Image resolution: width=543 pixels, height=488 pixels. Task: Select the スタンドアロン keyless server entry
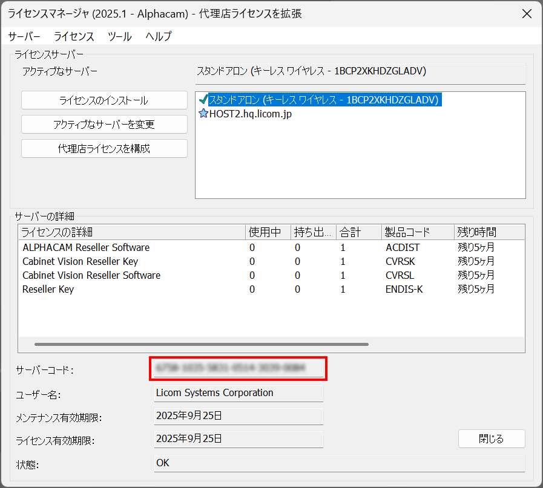click(324, 100)
